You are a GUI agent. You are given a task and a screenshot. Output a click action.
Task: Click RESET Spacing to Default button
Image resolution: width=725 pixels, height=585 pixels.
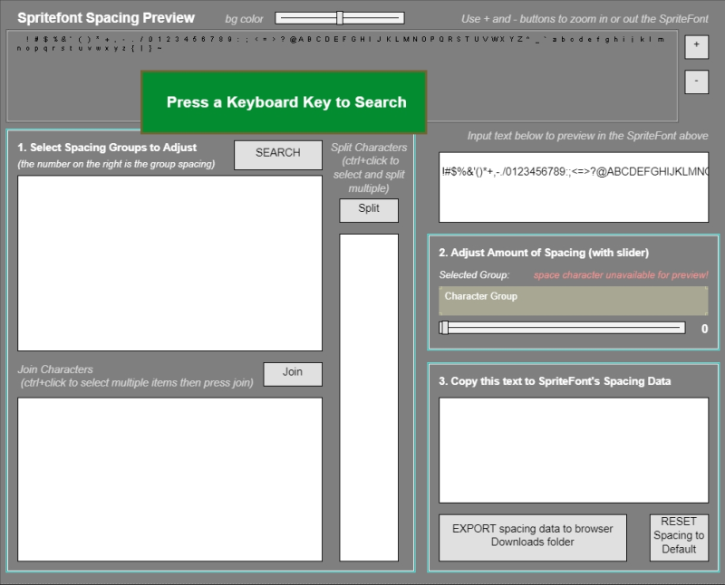tap(679, 537)
